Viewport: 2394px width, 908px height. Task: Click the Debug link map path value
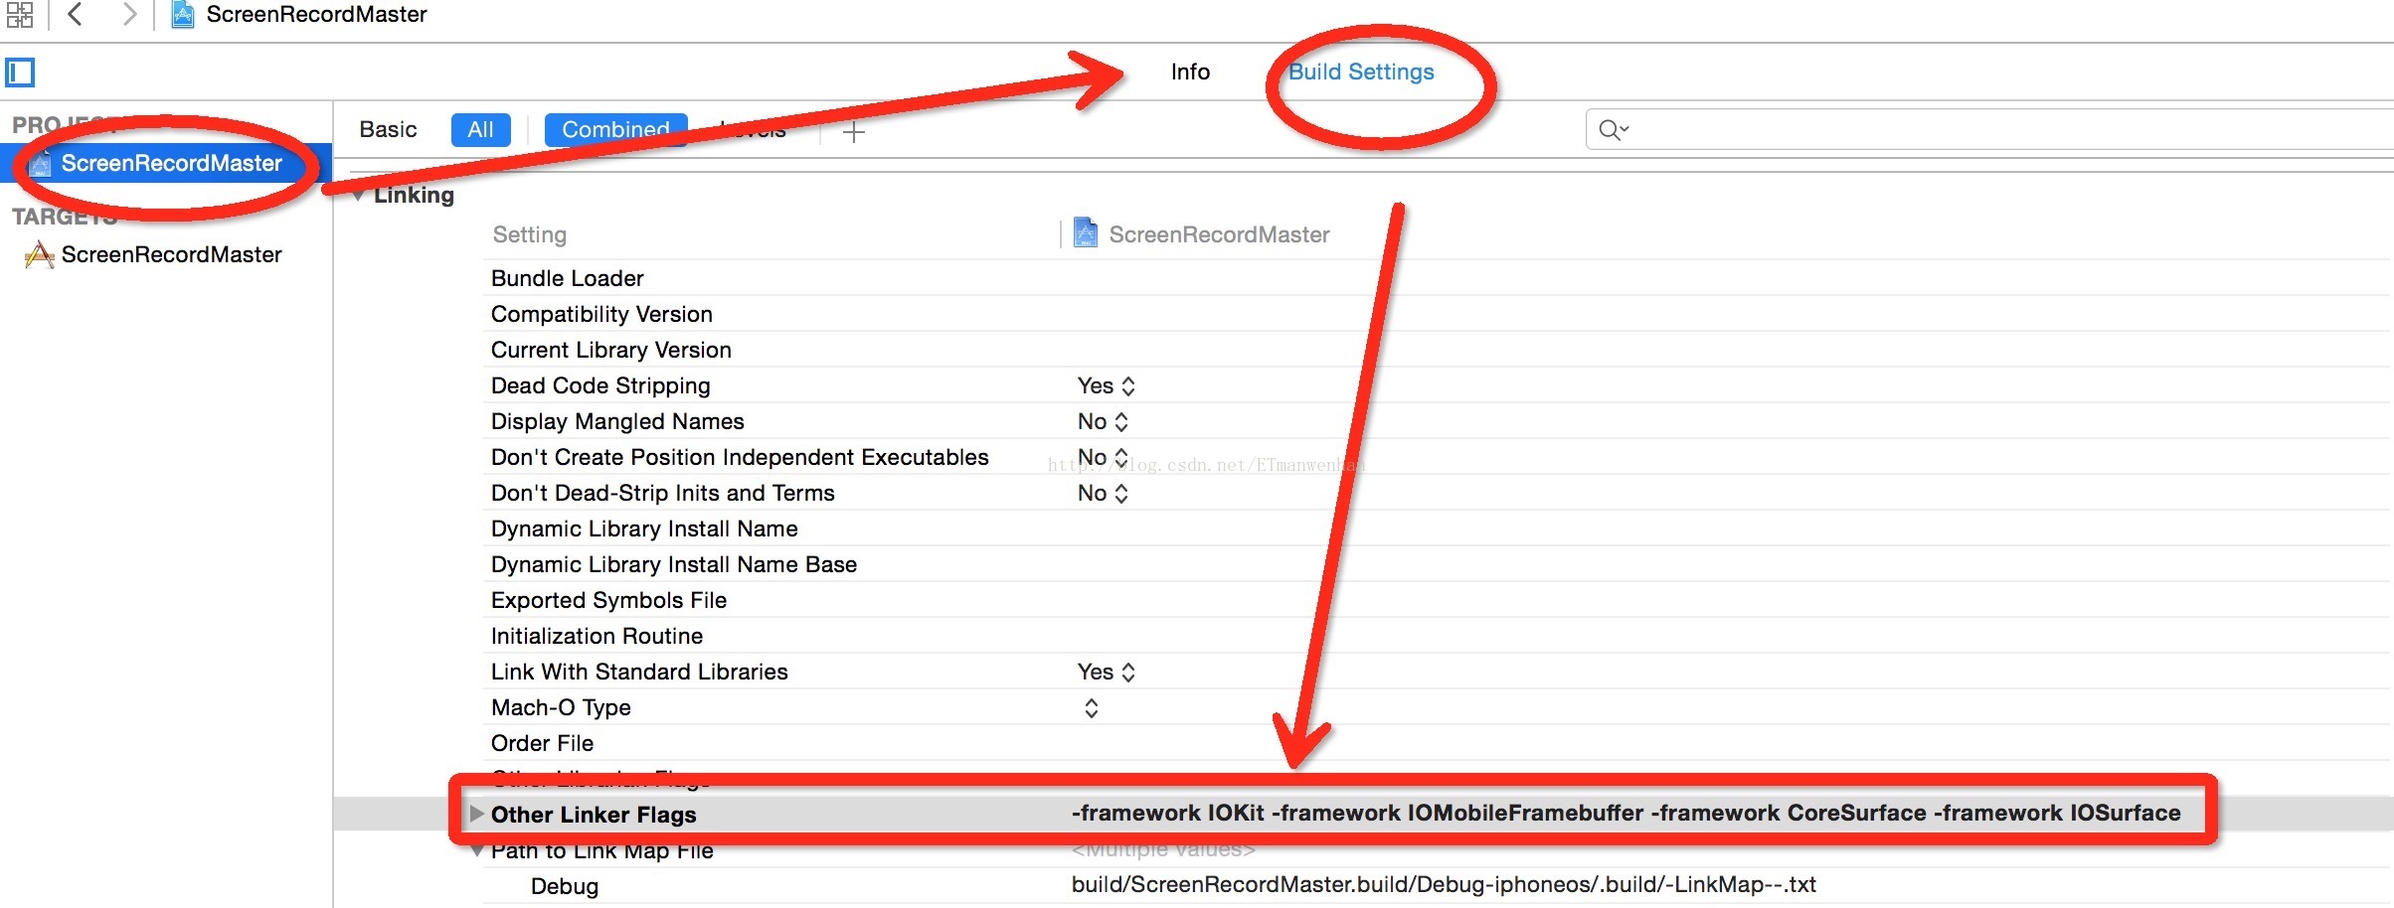[1444, 884]
